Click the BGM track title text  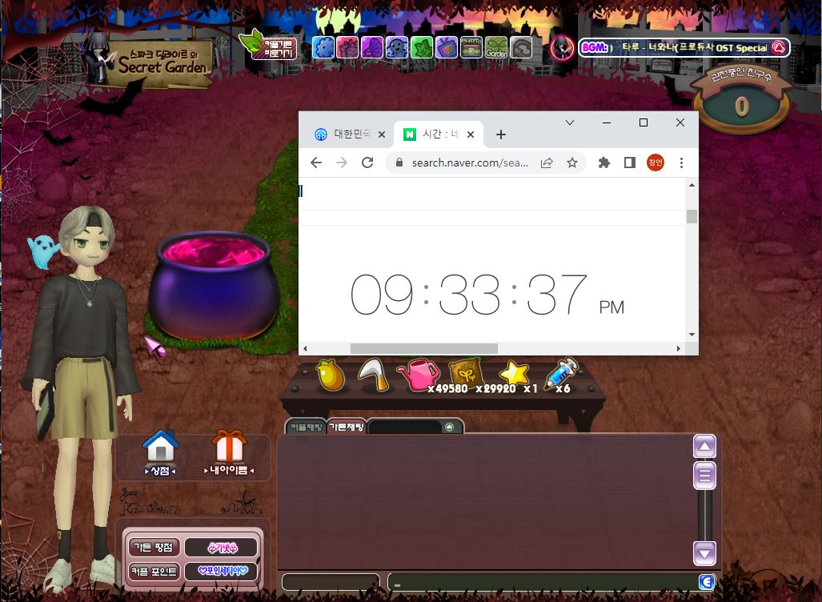tap(695, 48)
